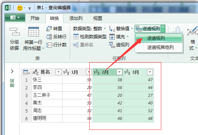Switch to the 添加列 tab
This screenshot has height=135, width=198.
coord(76,18)
